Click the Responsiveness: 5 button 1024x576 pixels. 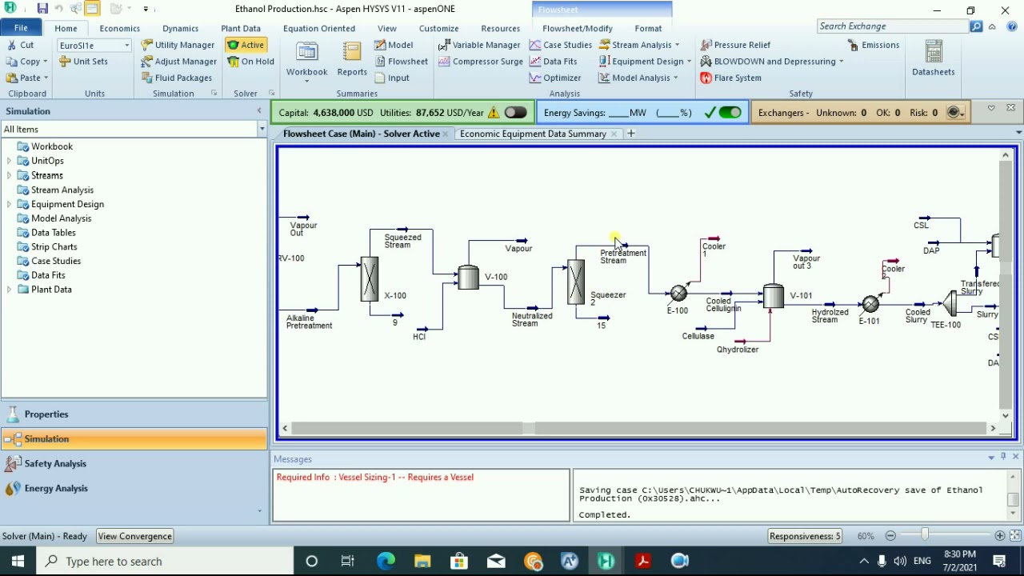805,536
